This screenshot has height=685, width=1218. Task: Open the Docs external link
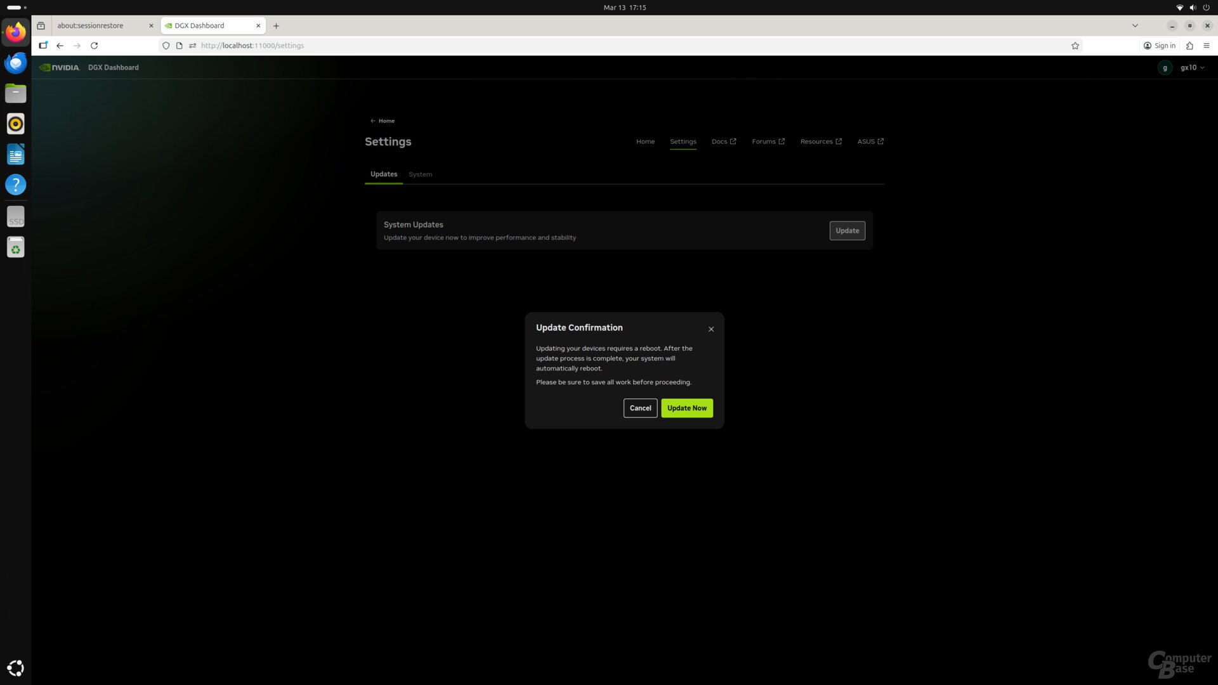coord(723,141)
